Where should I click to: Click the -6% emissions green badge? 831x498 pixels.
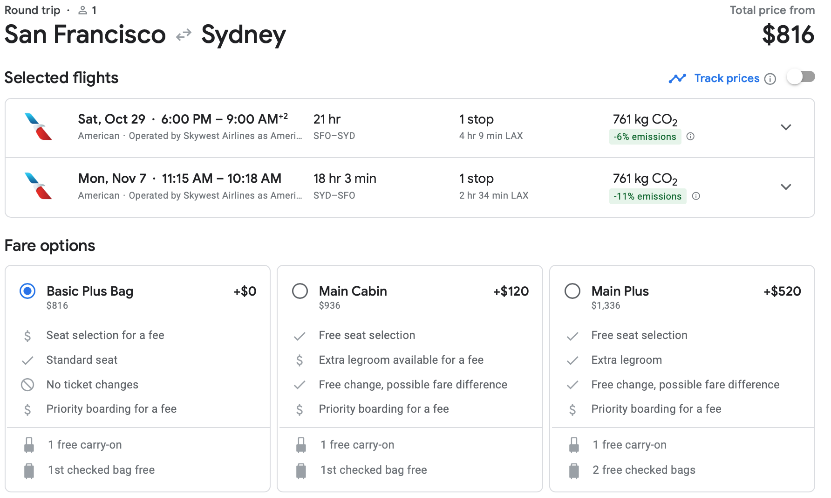(x=645, y=137)
